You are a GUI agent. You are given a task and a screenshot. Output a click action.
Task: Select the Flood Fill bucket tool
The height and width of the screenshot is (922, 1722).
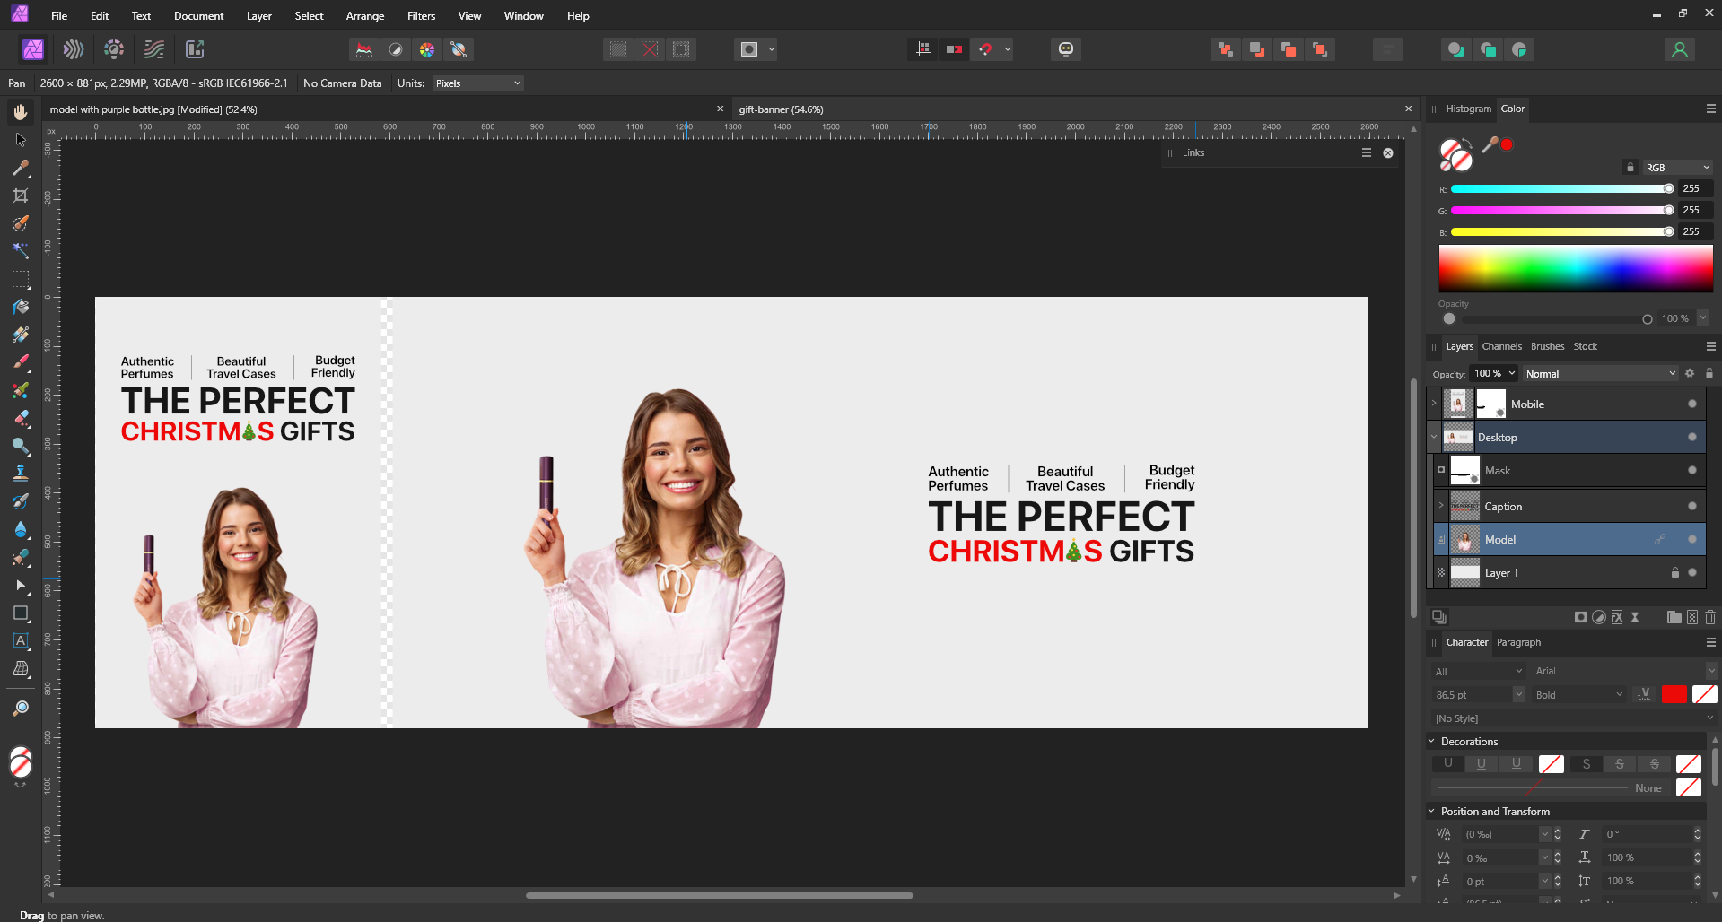click(x=21, y=307)
